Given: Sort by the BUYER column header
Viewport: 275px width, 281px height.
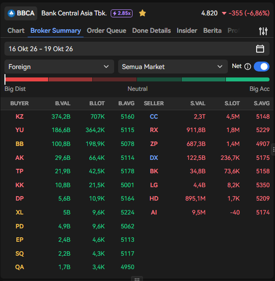Looking at the screenshot, I should 19,103.
